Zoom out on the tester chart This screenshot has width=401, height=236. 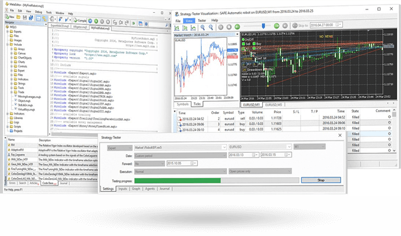click(x=211, y=27)
